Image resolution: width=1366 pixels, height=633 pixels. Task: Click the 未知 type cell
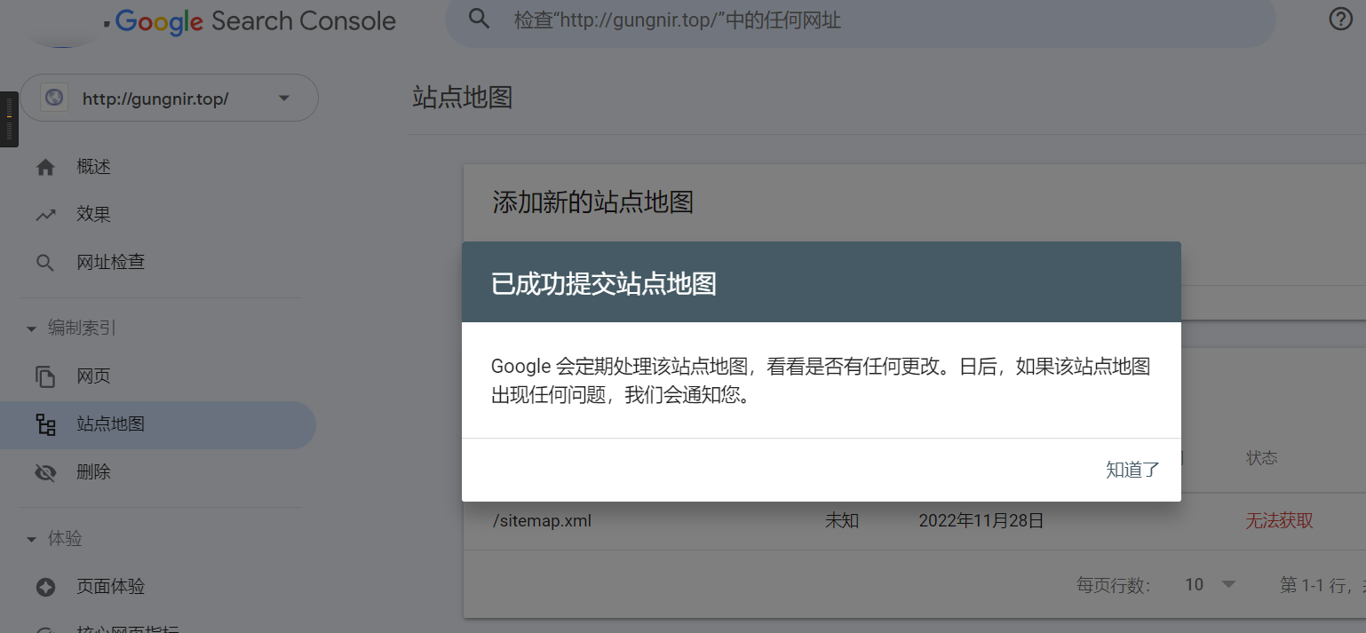click(x=842, y=521)
